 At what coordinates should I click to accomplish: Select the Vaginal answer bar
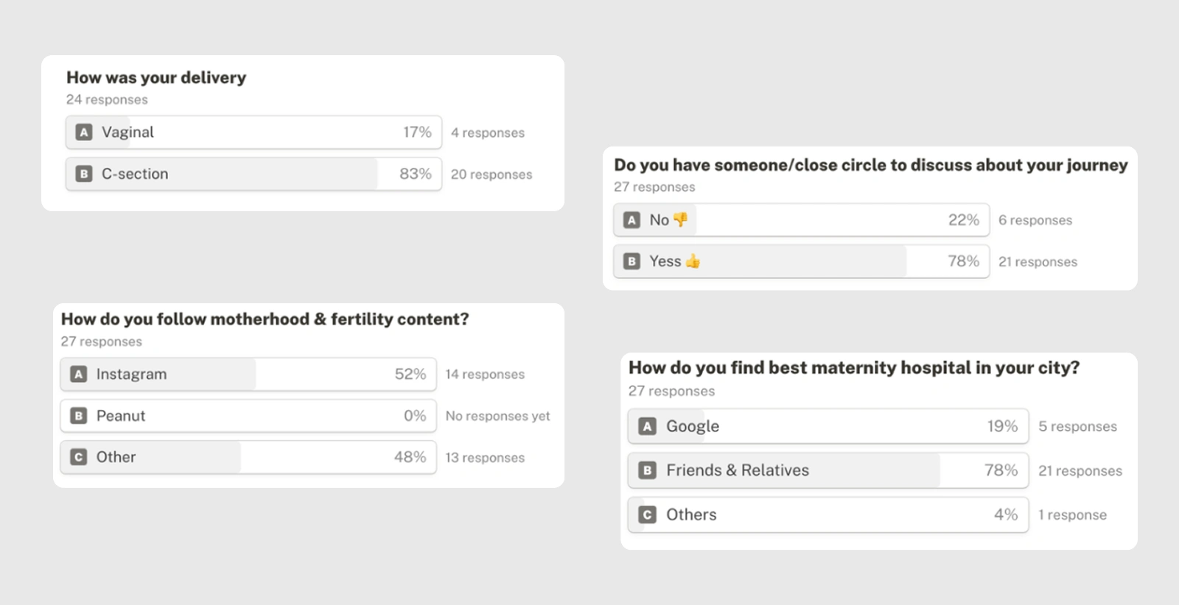(253, 132)
